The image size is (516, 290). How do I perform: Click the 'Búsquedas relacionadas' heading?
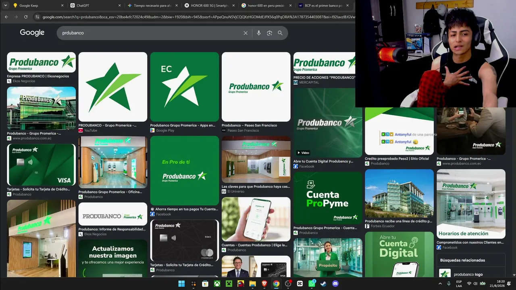[x=462, y=260]
